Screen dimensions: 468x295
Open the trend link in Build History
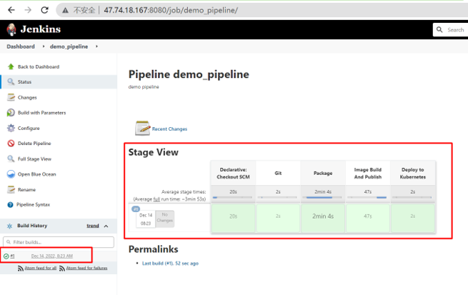click(93, 226)
